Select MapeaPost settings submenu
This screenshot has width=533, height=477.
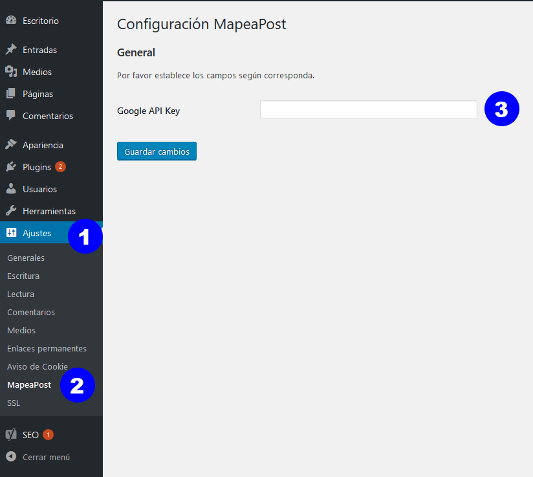[29, 385]
